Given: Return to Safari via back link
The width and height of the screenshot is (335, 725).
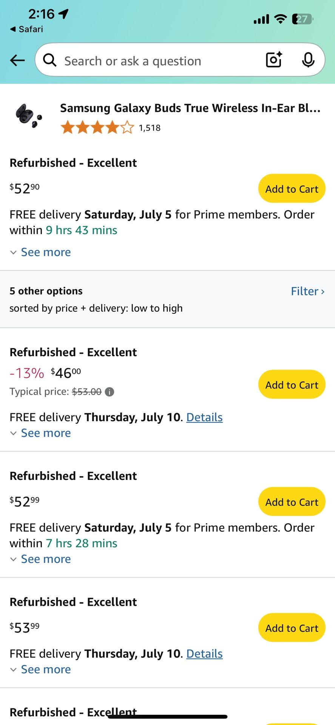Looking at the screenshot, I should tap(26, 29).
